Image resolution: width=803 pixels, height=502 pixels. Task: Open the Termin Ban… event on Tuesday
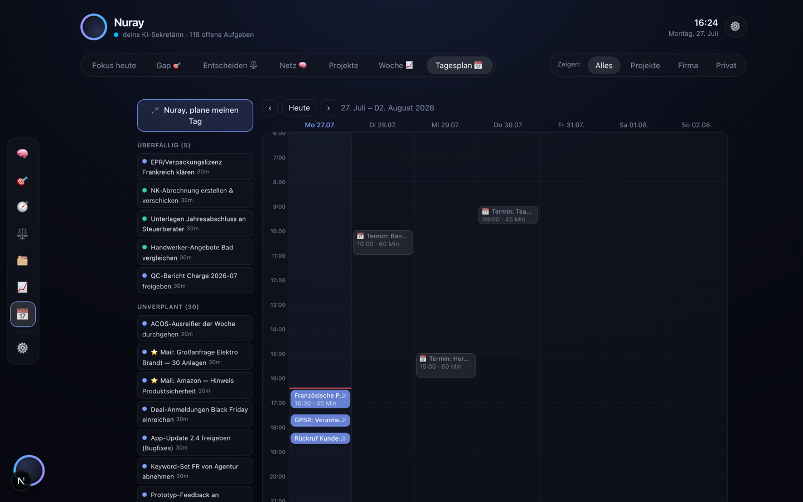(x=383, y=243)
